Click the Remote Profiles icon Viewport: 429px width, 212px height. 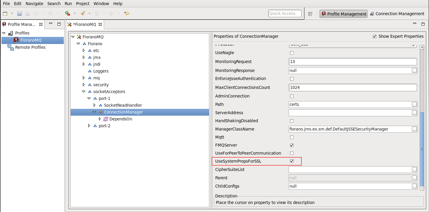(11, 47)
